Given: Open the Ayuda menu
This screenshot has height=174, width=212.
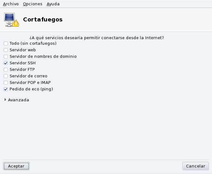Looking at the screenshot, I should coord(53,4).
